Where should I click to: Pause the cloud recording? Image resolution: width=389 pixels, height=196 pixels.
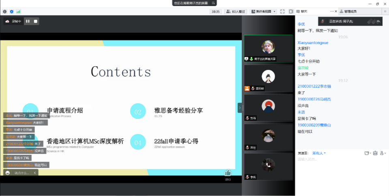pyautogui.click(x=28, y=21)
